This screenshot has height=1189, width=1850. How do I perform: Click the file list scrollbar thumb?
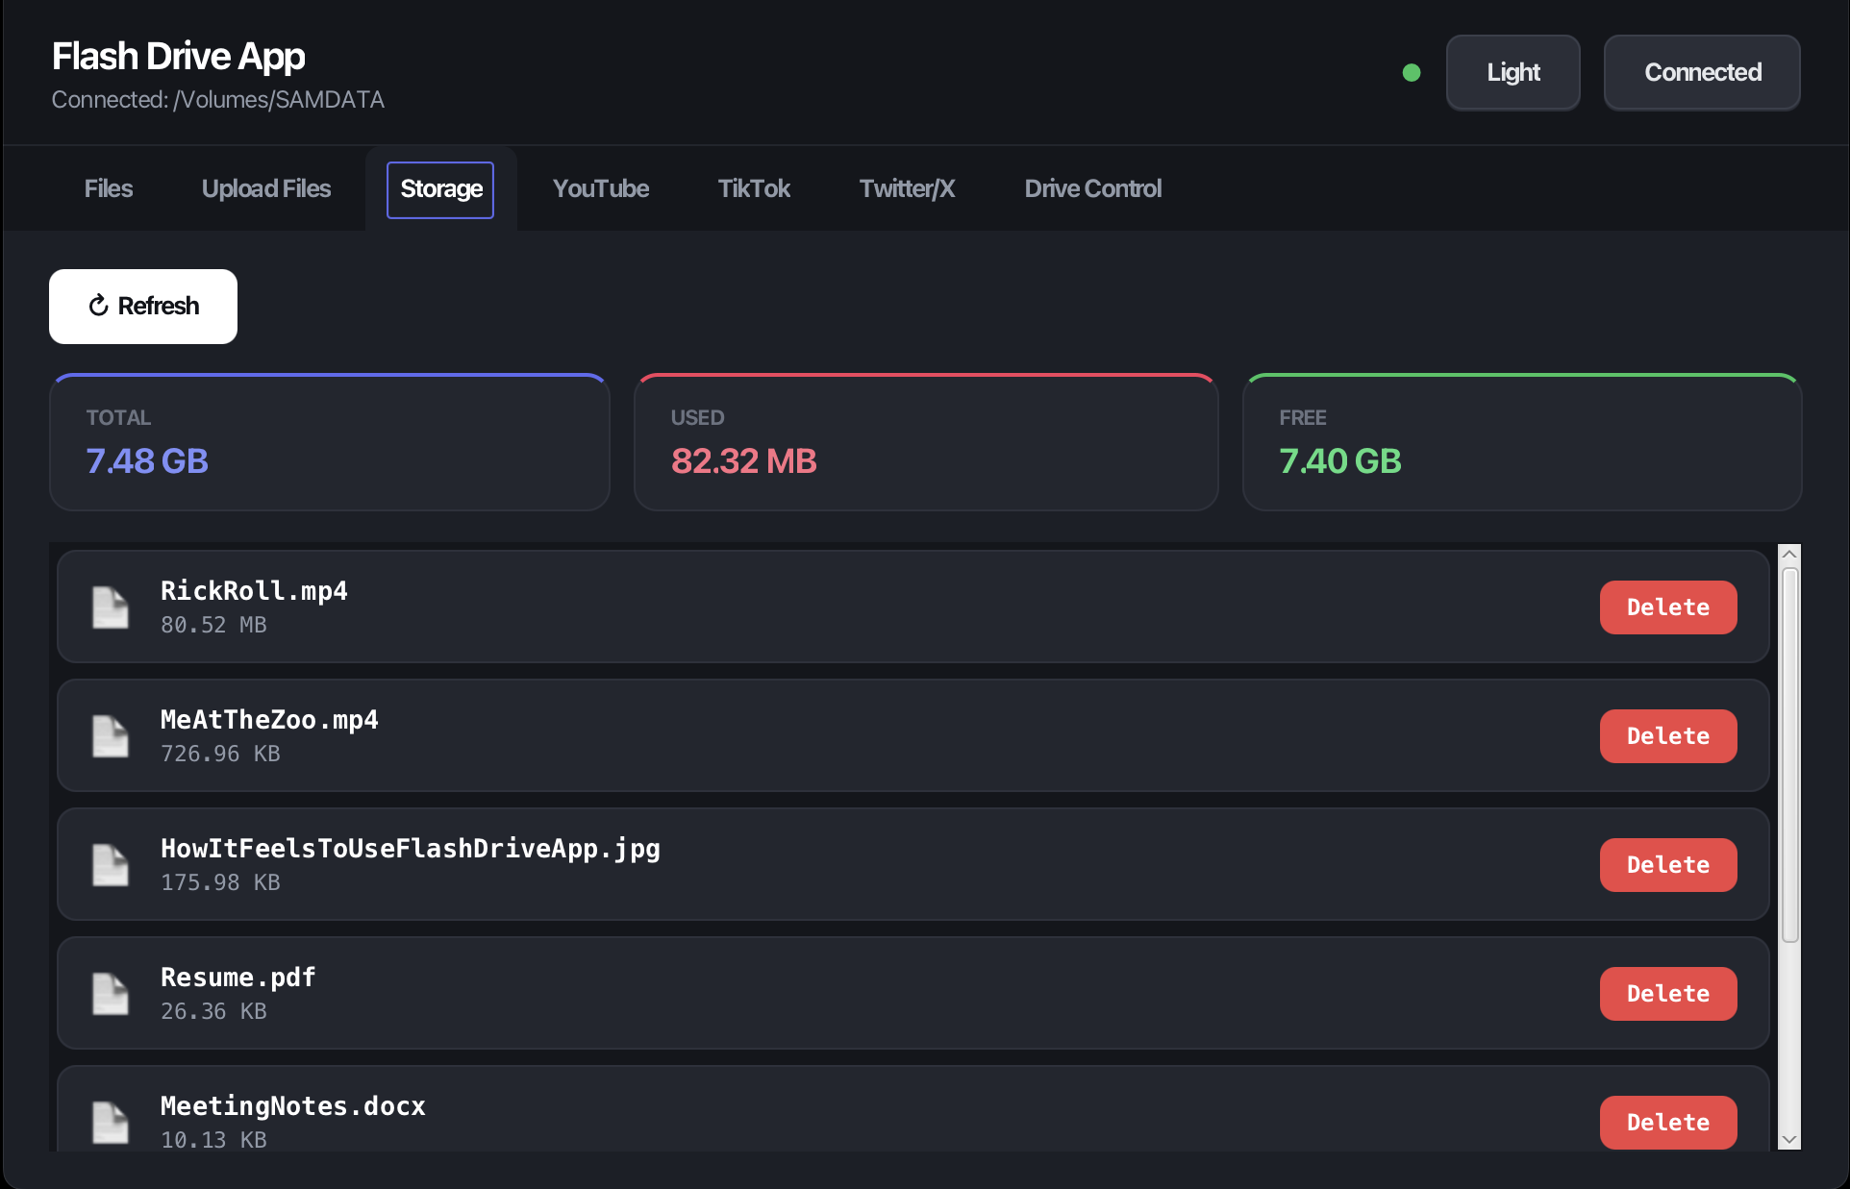click(1789, 756)
